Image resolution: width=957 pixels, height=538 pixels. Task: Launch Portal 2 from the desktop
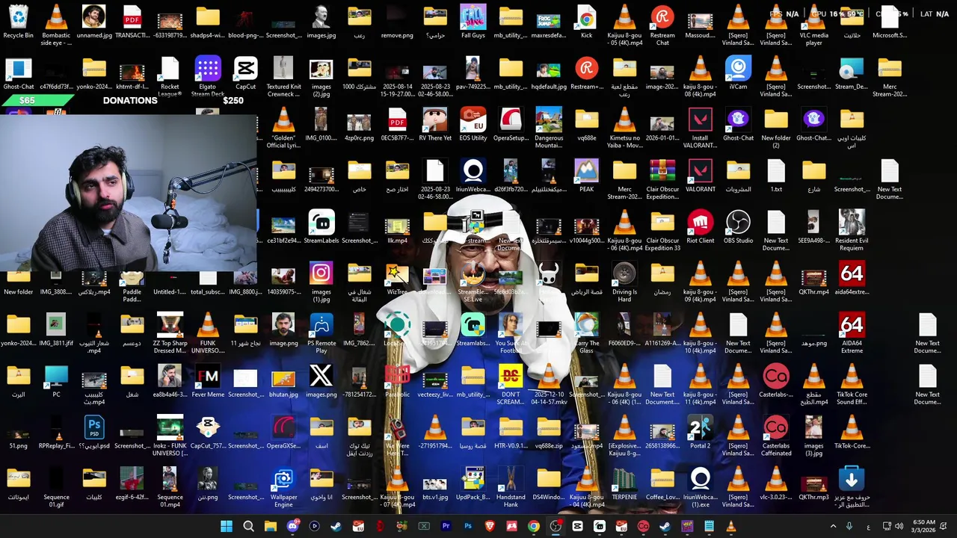pos(700,433)
